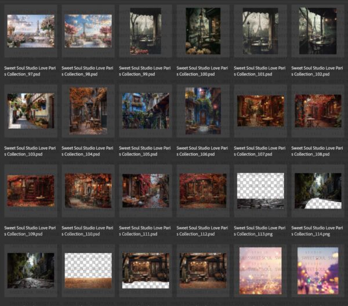Select thumbnail of Collection_110.psd

point(88,190)
